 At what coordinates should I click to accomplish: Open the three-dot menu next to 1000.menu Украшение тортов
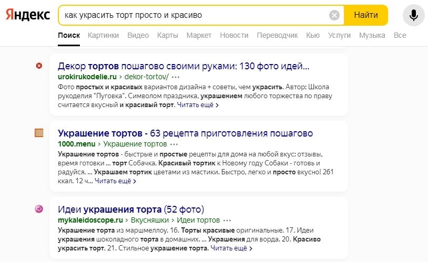tap(174, 144)
